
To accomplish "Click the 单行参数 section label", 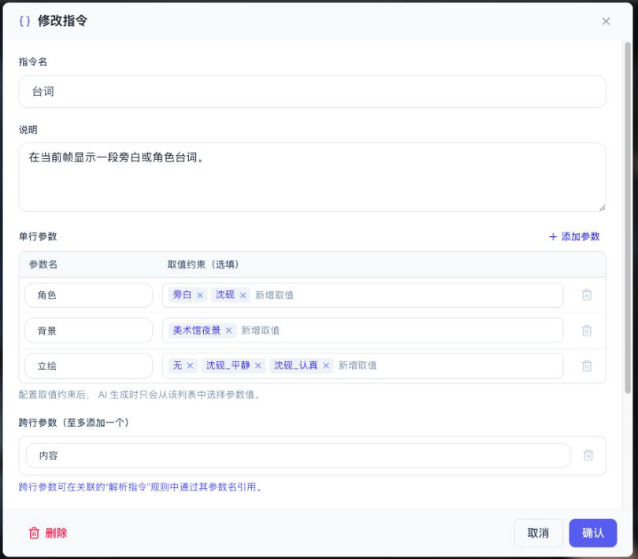I will click(x=38, y=236).
